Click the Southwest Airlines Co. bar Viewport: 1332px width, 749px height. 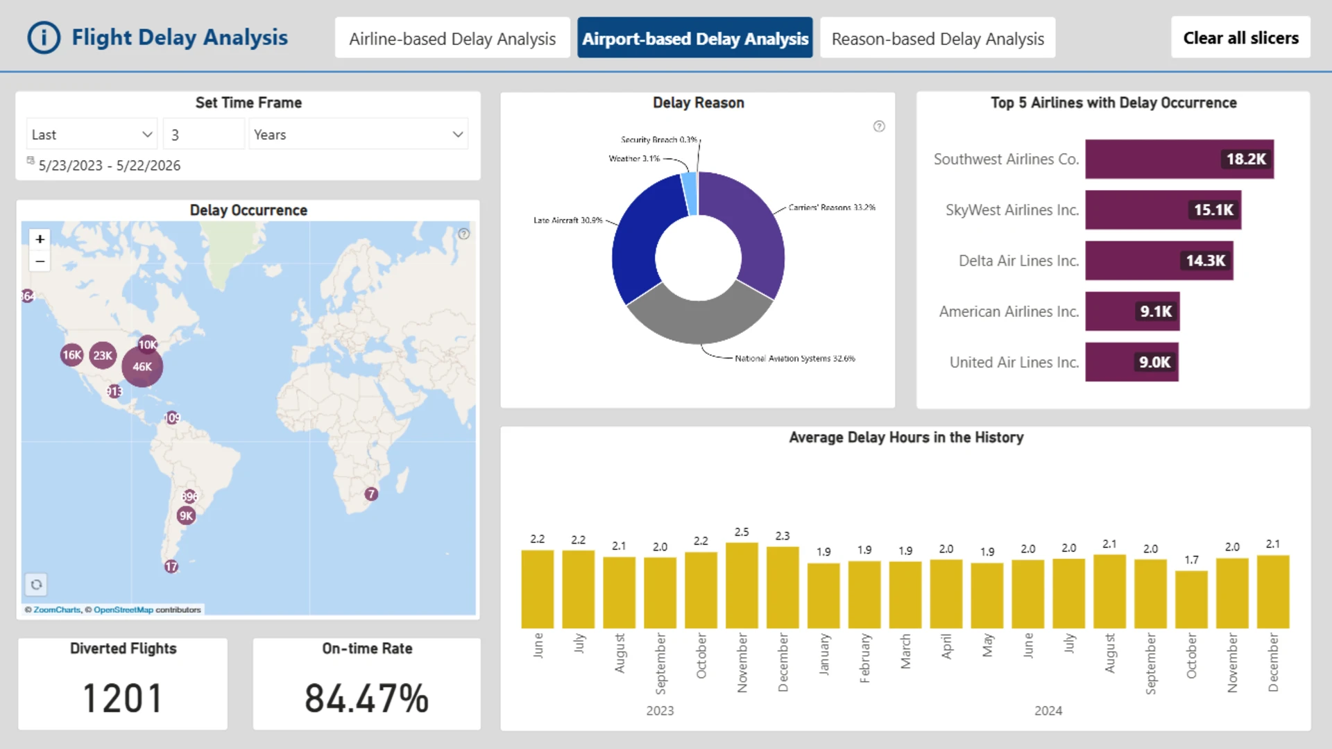(x=1179, y=160)
